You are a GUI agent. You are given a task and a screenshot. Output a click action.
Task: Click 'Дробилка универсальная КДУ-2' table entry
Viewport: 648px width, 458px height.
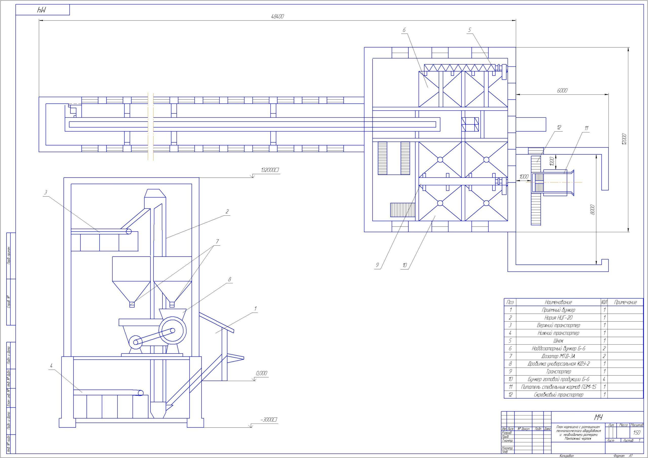tap(558, 364)
